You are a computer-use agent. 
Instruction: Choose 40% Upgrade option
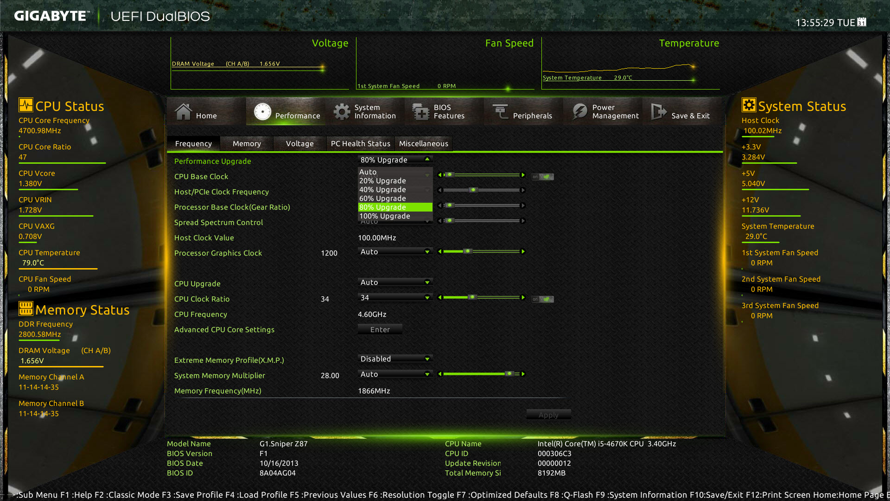tap(395, 190)
